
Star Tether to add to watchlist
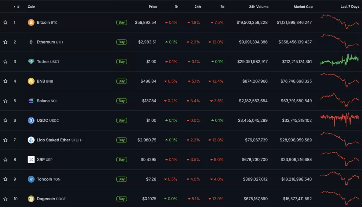click(5, 61)
